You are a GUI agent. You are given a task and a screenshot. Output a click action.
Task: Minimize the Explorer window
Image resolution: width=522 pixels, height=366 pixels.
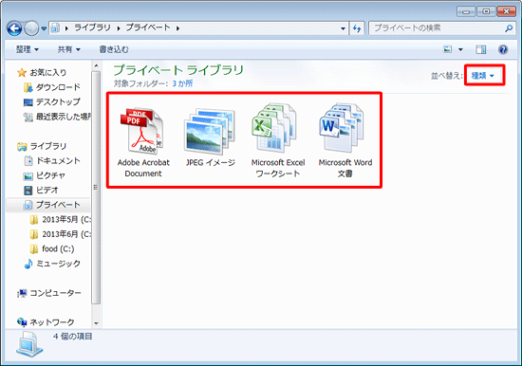coord(466,11)
